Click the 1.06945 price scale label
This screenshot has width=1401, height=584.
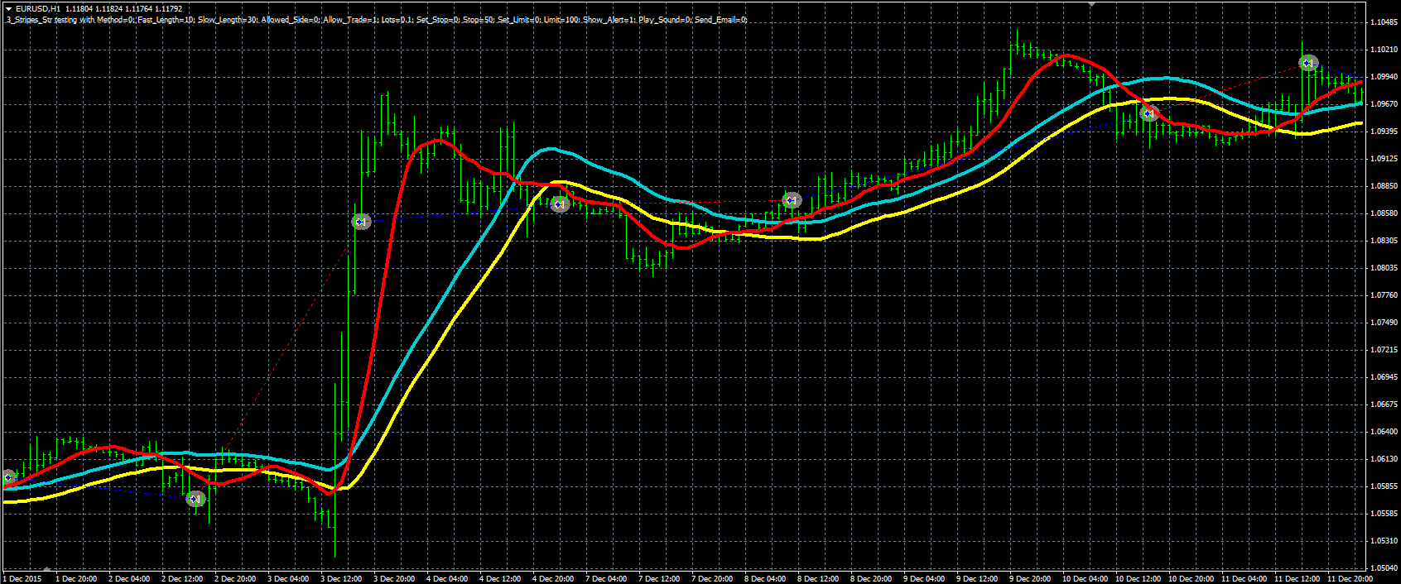click(1384, 377)
